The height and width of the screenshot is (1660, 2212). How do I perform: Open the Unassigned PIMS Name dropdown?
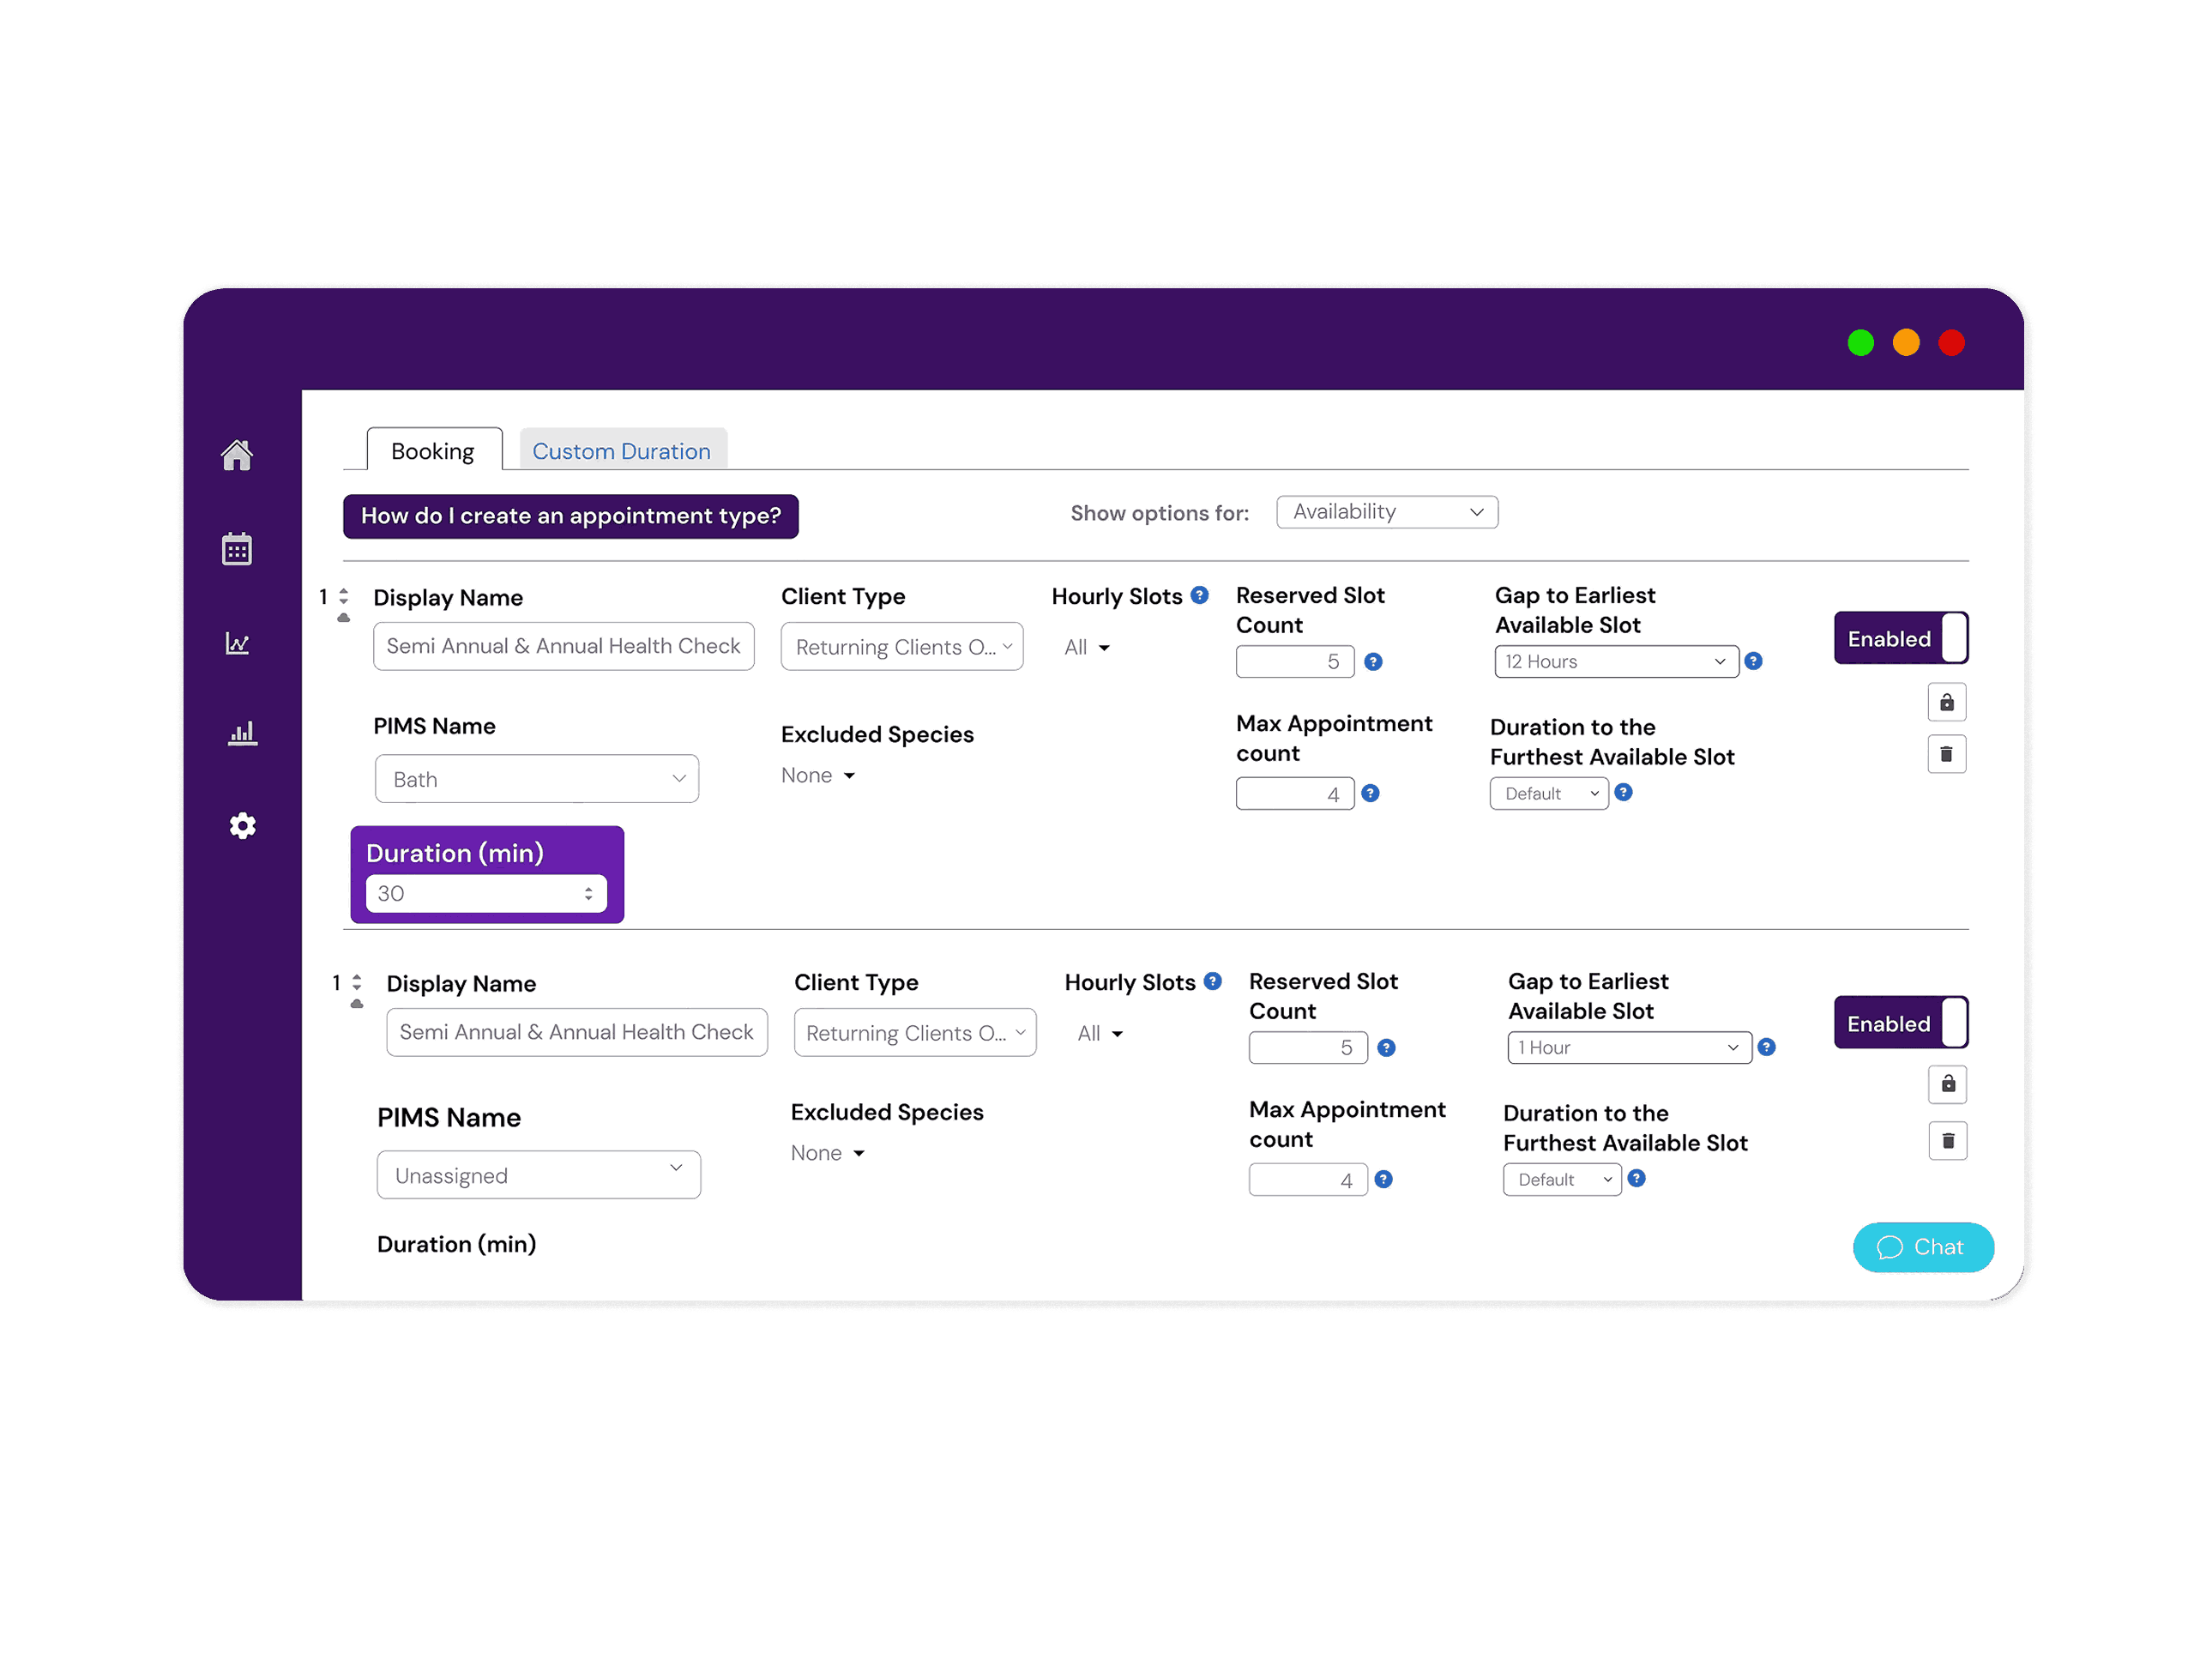[x=538, y=1175]
